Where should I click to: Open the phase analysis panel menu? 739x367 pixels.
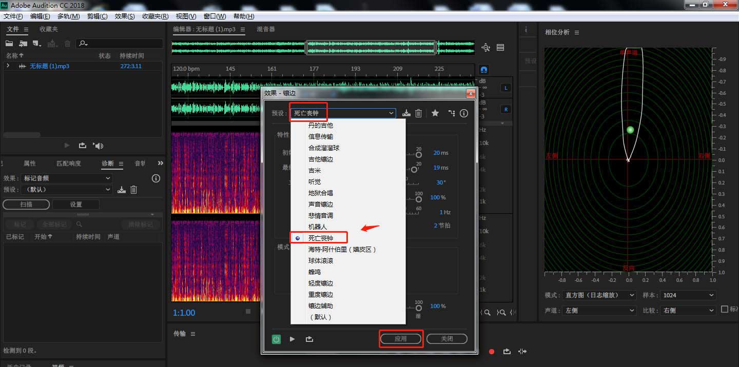576,32
